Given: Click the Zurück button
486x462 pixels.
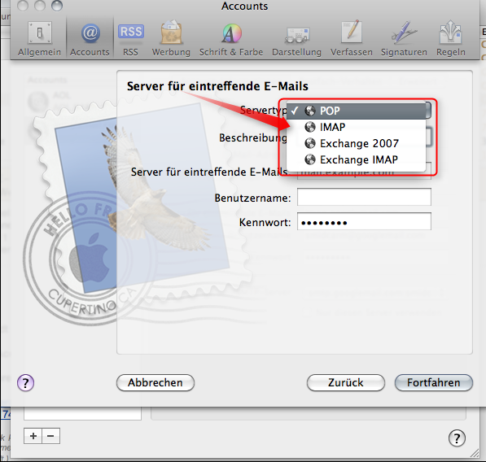Looking at the screenshot, I should [x=346, y=383].
